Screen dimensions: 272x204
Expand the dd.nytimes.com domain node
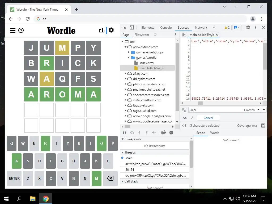coord(126,79)
